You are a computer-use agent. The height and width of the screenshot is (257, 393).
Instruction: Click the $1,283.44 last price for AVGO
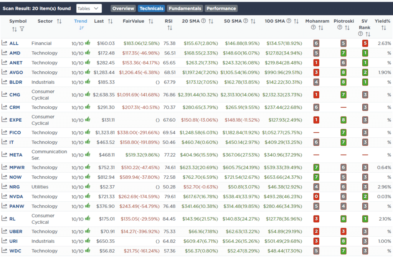coord(104,72)
